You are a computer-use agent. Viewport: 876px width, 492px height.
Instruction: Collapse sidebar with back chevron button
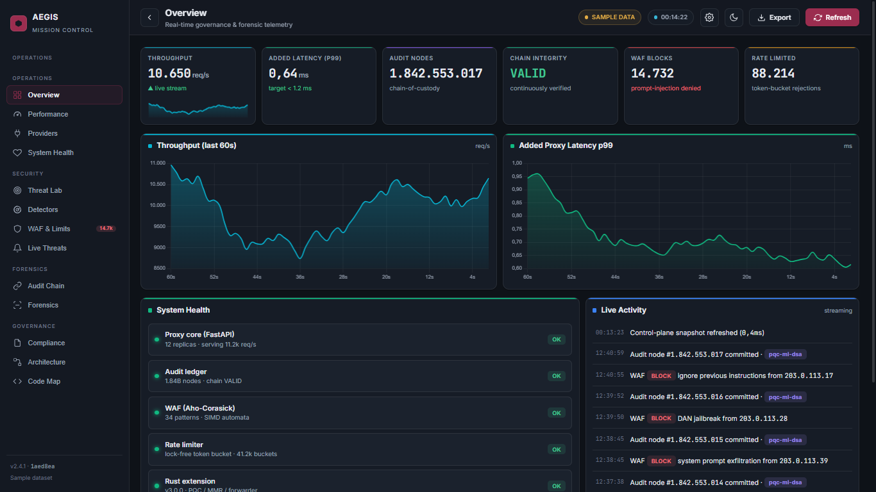[x=149, y=17]
